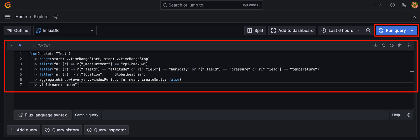Open the InfluxDB data source dropdown
The width and height of the screenshot is (420, 140).
click(65, 31)
